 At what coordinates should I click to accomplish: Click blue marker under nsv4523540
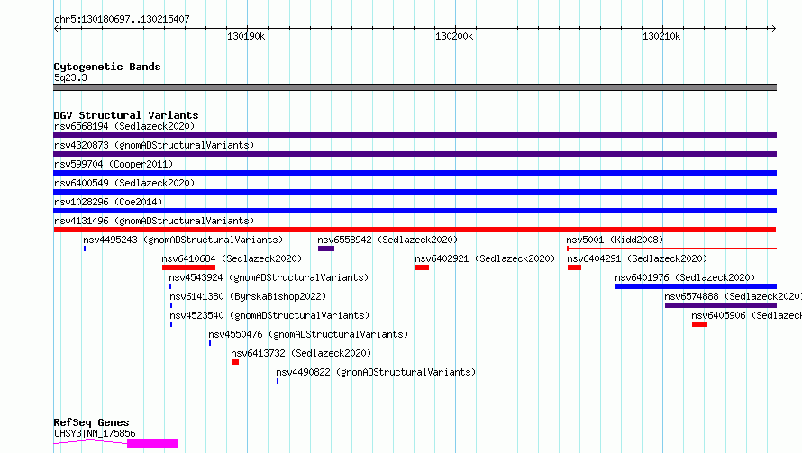[171, 324]
